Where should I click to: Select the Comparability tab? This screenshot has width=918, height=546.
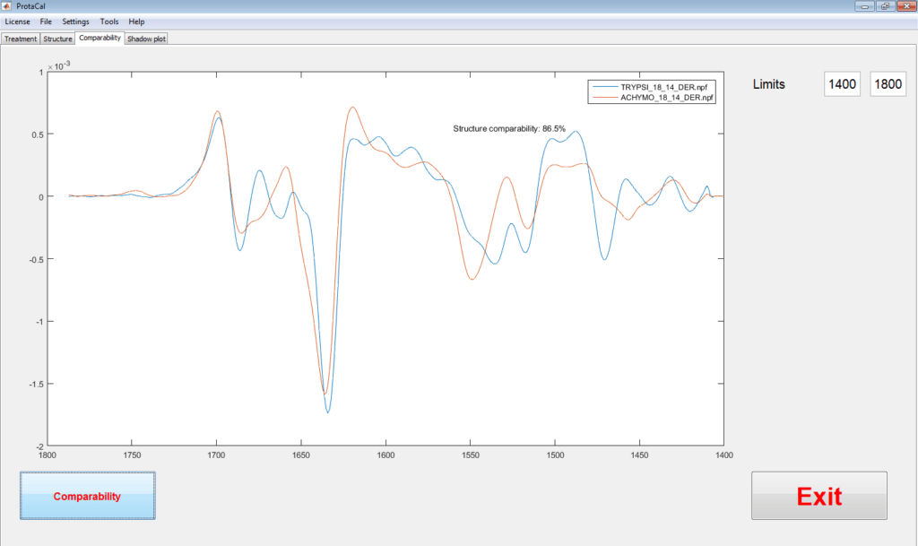click(x=100, y=38)
